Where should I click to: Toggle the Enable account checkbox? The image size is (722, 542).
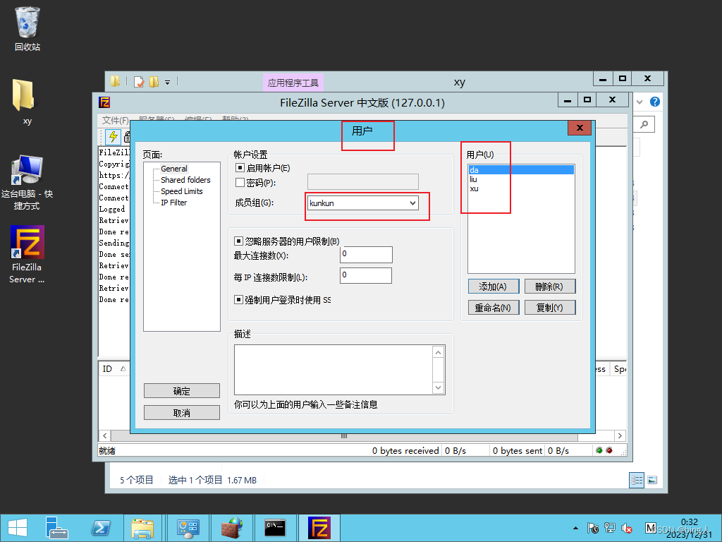click(x=240, y=168)
